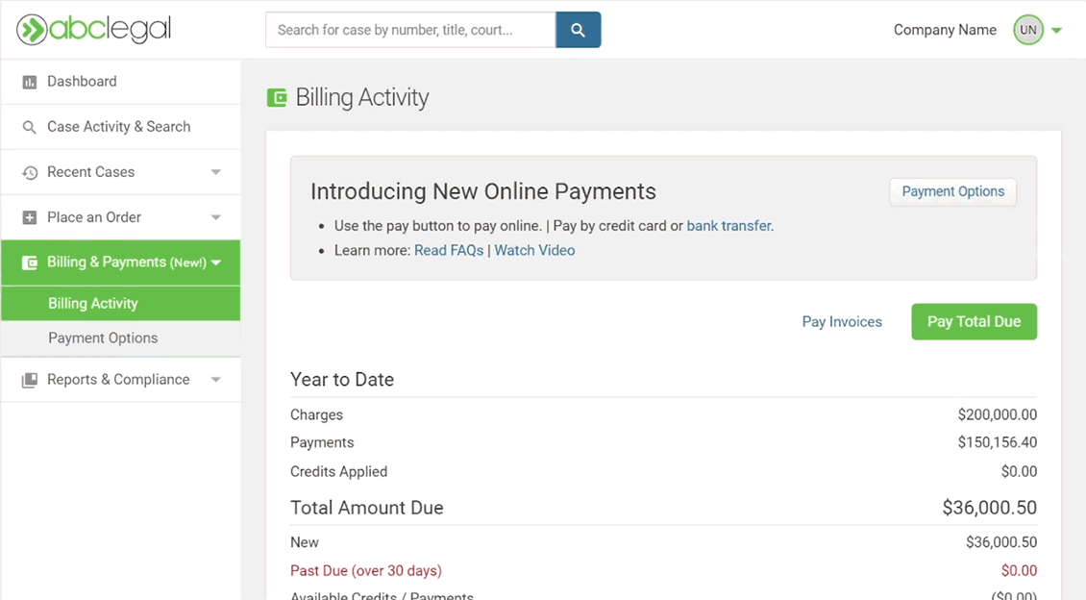Click the Reports & Compliance library icon
The image size is (1086, 600).
click(30, 380)
